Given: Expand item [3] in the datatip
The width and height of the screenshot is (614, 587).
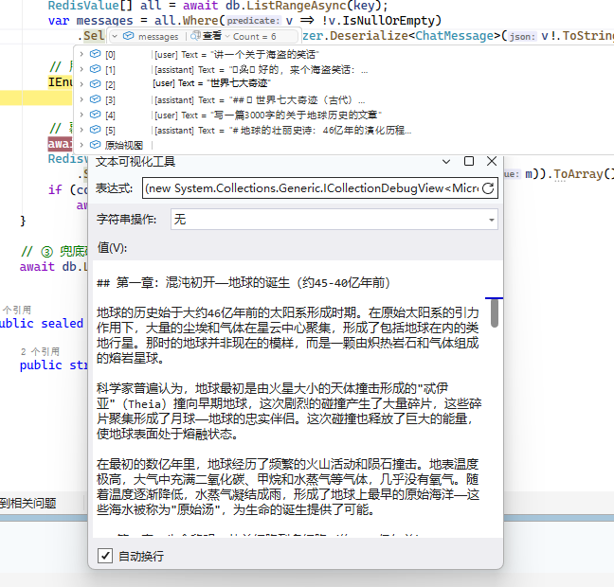Looking at the screenshot, I should (x=81, y=99).
